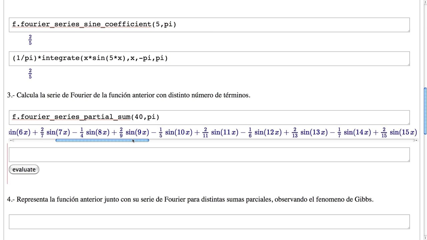Click the sin(15x) term in the output
This screenshot has height=240, width=427.
coord(403,132)
